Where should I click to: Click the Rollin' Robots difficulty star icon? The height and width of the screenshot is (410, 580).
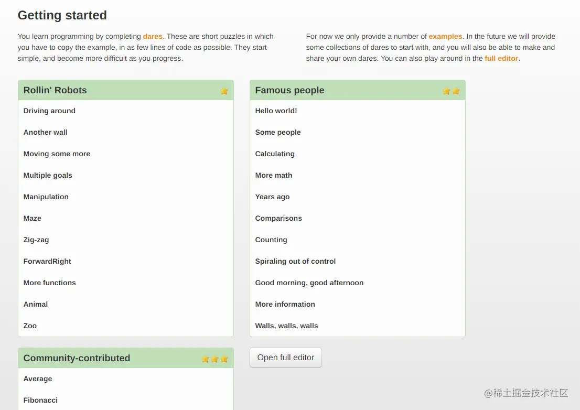224,91
